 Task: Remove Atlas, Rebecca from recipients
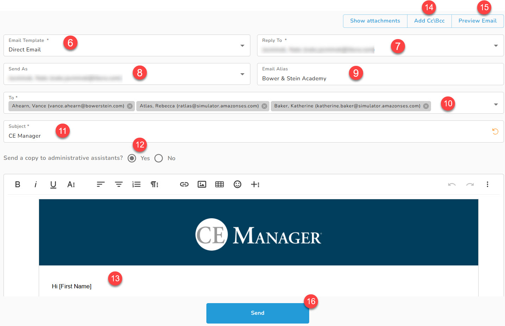pyautogui.click(x=264, y=106)
